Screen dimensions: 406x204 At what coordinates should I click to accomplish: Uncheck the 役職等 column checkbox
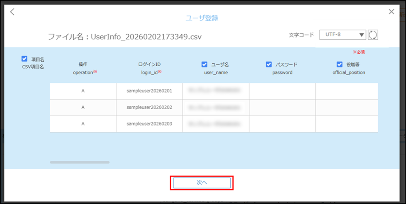pos(340,64)
